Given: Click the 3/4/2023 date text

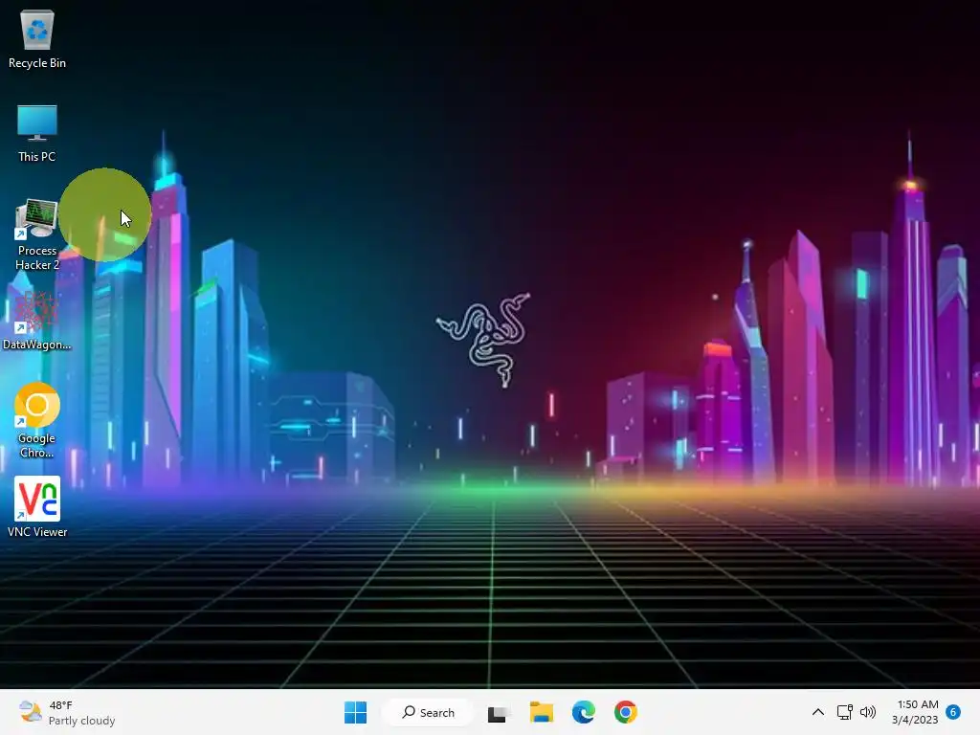Looking at the screenshot, I should (915, 720).
